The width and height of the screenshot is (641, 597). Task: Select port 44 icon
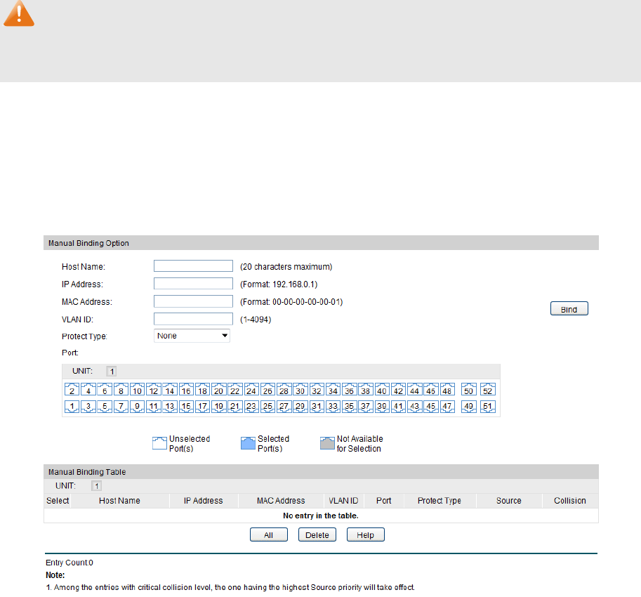coord(414,390)
